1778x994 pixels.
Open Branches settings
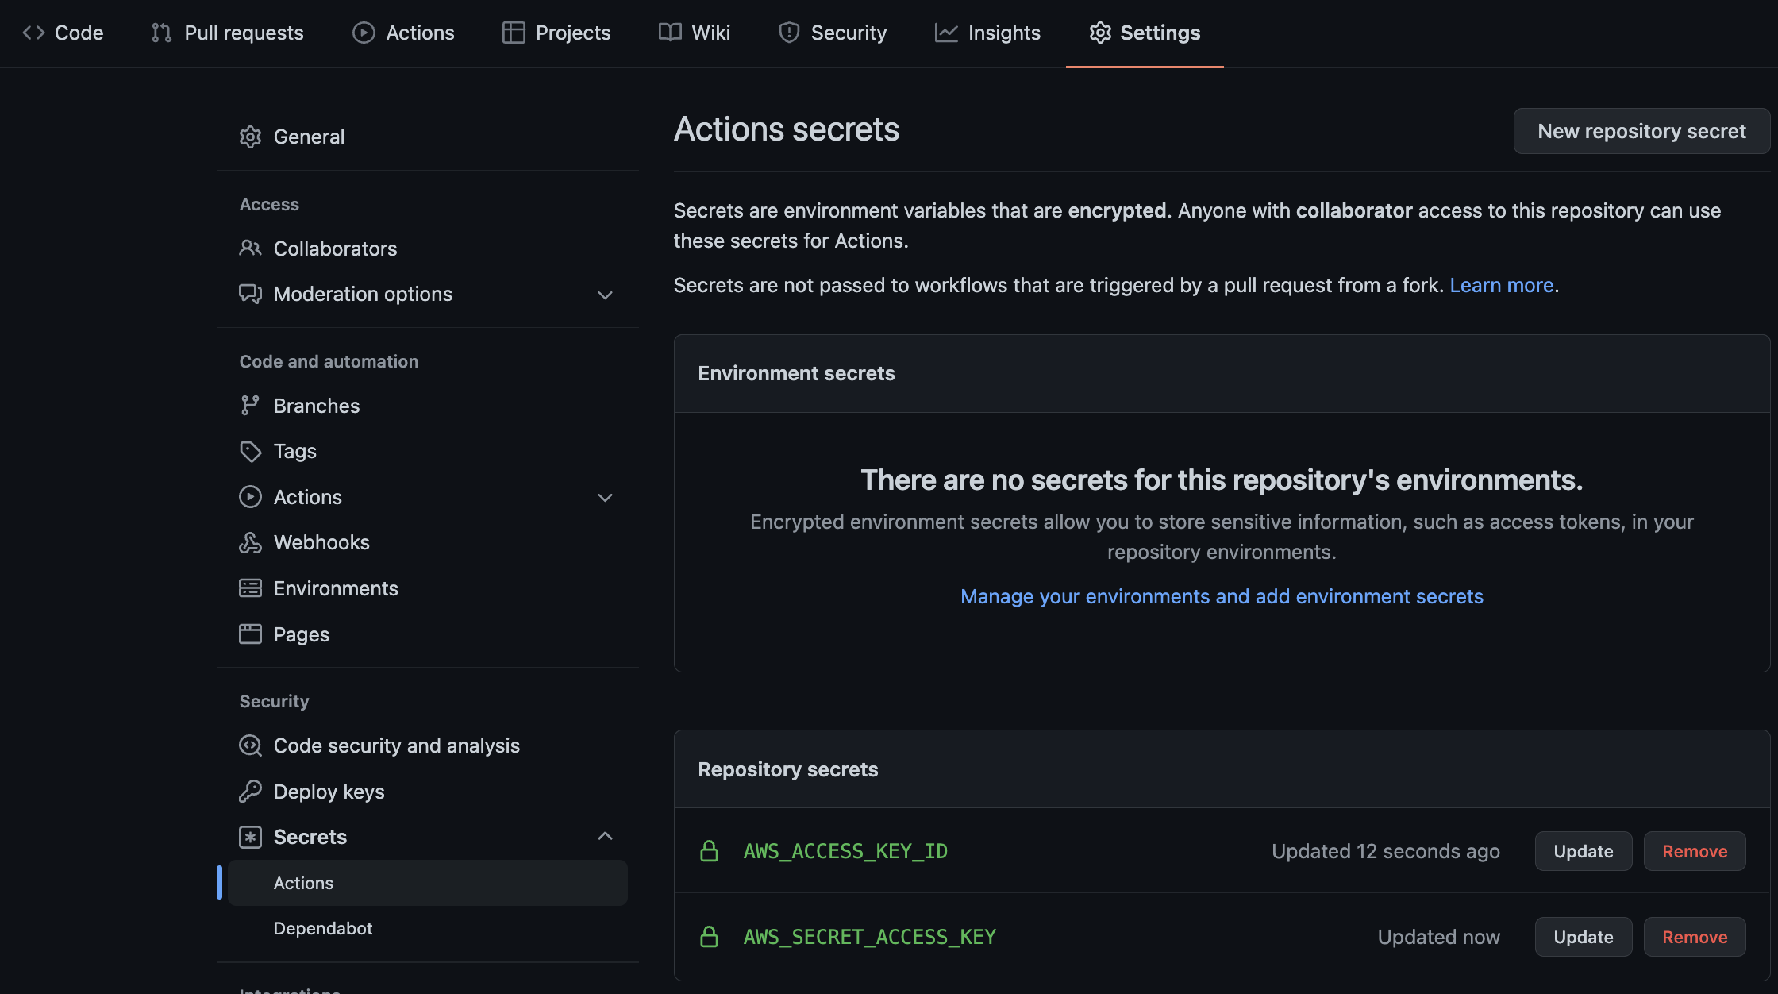(x=428, y=406)
